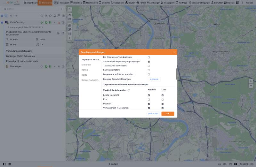Expand the map toolbar chevron
This screenshot has height=167, width=256.
(x=69, y=38)
